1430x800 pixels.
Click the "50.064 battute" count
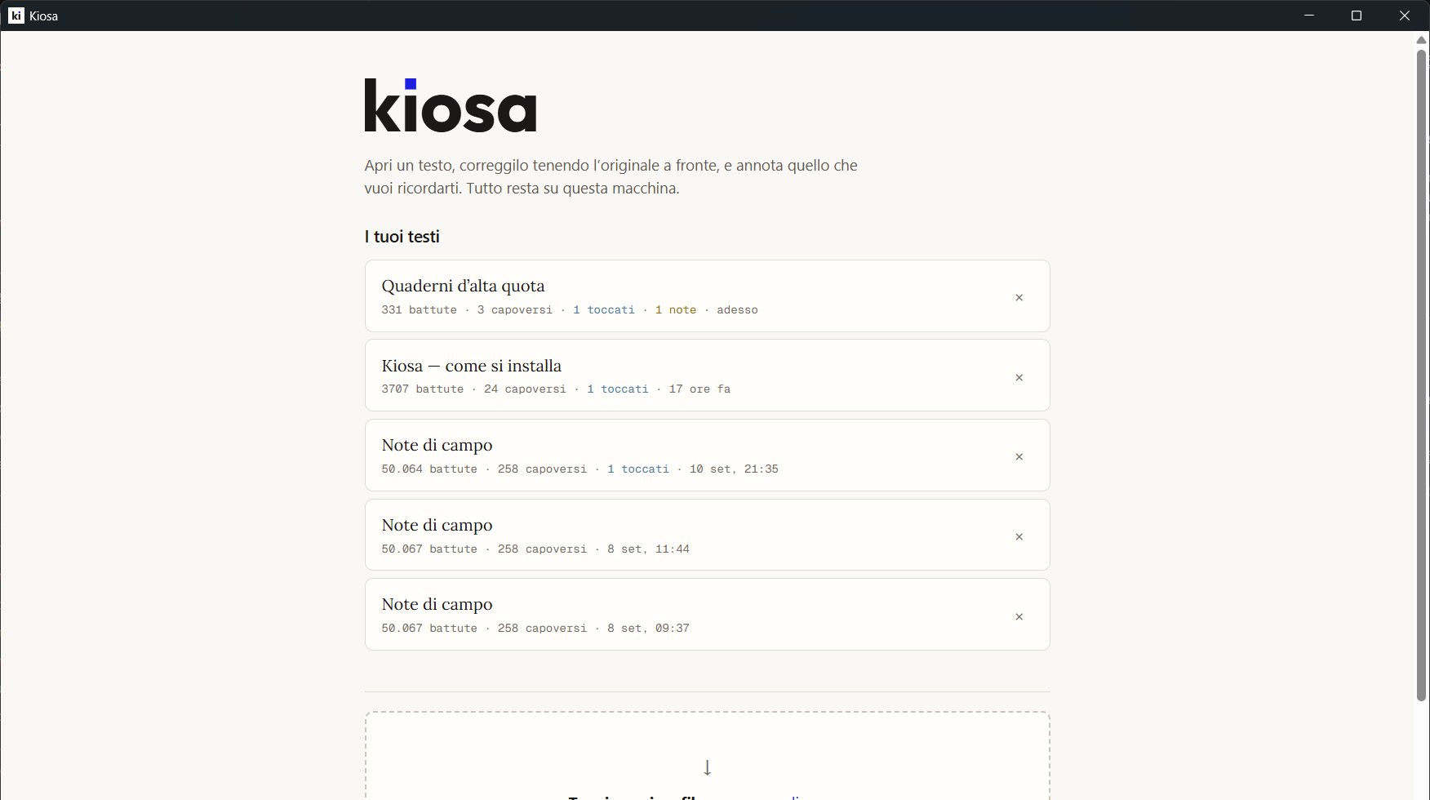[429, 469]
